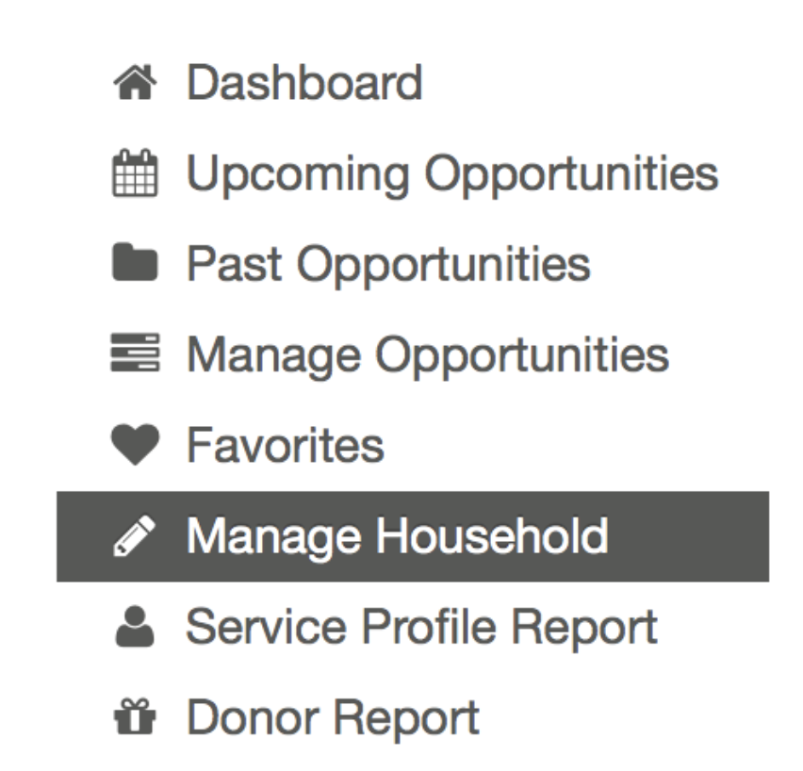The image size is (803, 771).
Task: Select the Manage Household text label
Action: [397, 536]
